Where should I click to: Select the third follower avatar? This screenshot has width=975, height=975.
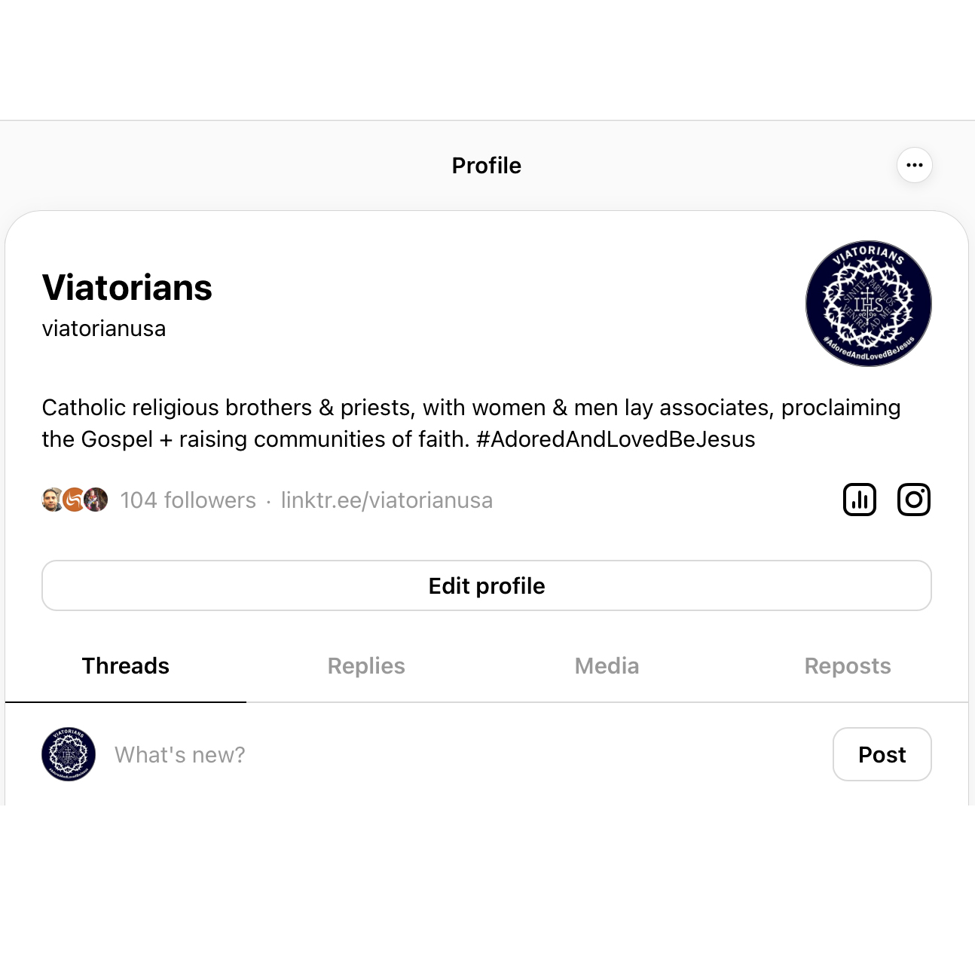click(96, 500)
